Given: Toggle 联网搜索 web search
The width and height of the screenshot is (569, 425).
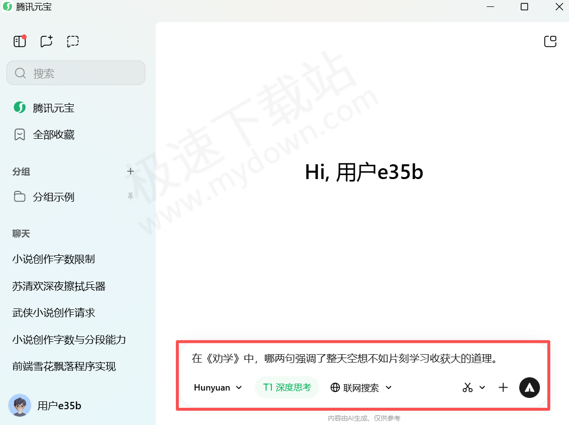Looking at the screenshot, I should pos(356,388).
